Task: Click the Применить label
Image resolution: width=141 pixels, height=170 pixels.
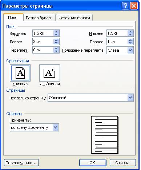Action: (x=20, y=120)
